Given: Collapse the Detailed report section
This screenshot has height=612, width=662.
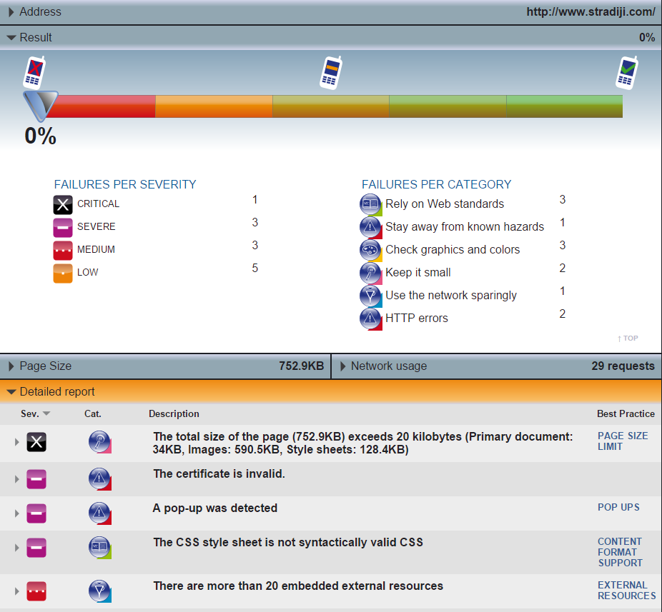Looking at the screenshot, I should [x=11, y=392].
